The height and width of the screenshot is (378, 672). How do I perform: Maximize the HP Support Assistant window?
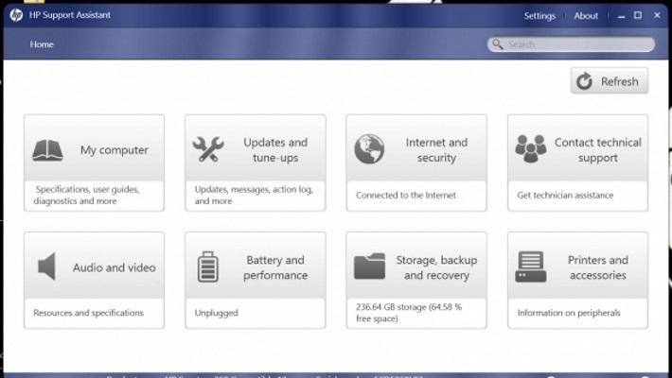click(638, 15)
